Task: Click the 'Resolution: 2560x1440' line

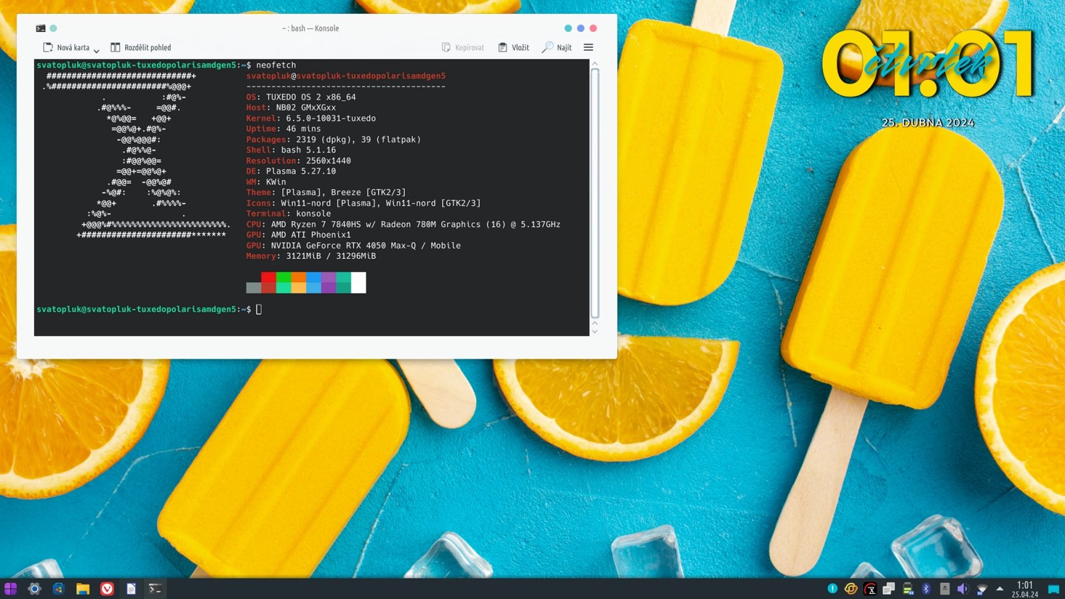Action: (x=298, y=161)
